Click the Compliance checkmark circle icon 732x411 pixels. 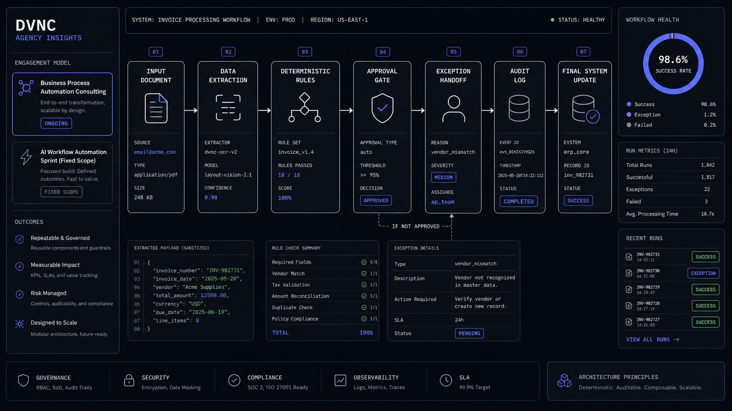[x=234, y=380]
